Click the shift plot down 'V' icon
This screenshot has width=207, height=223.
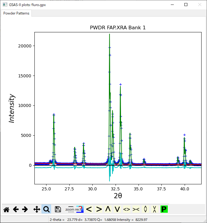117,209
